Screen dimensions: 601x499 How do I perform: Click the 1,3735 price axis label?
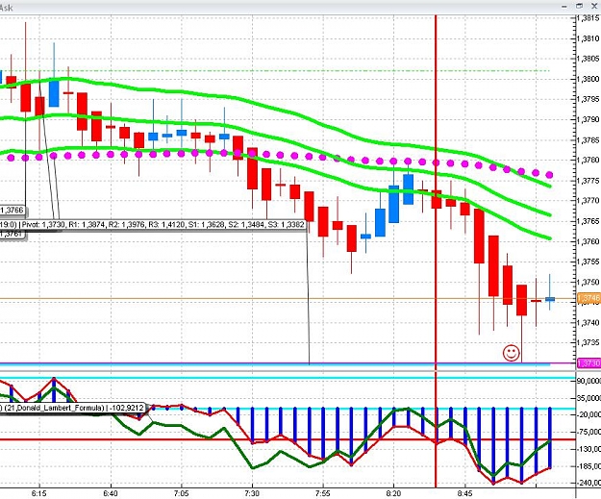[x=589, y=342]
